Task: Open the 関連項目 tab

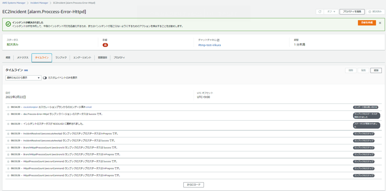Action: tap(102, 57)
